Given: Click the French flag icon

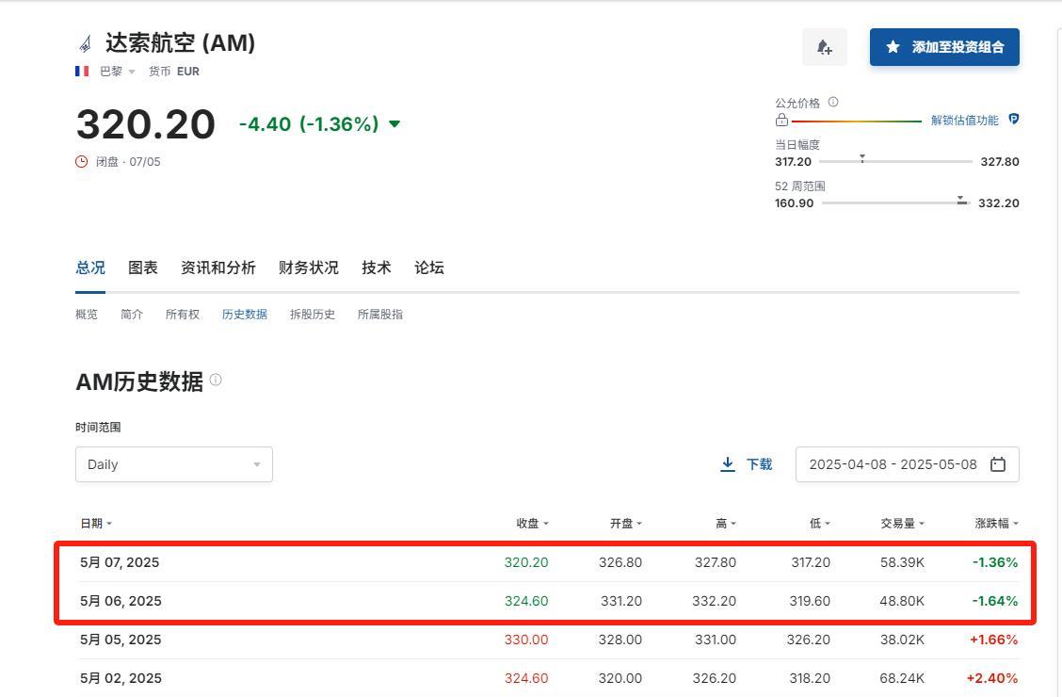Looking at the screenshot, I should [82, 72].
